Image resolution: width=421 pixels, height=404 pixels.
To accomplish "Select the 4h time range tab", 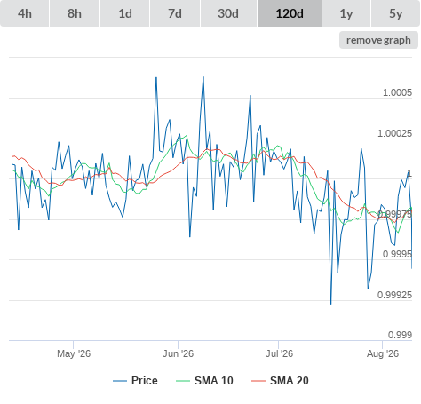I will pyautogui.click(x=25, y=13).
